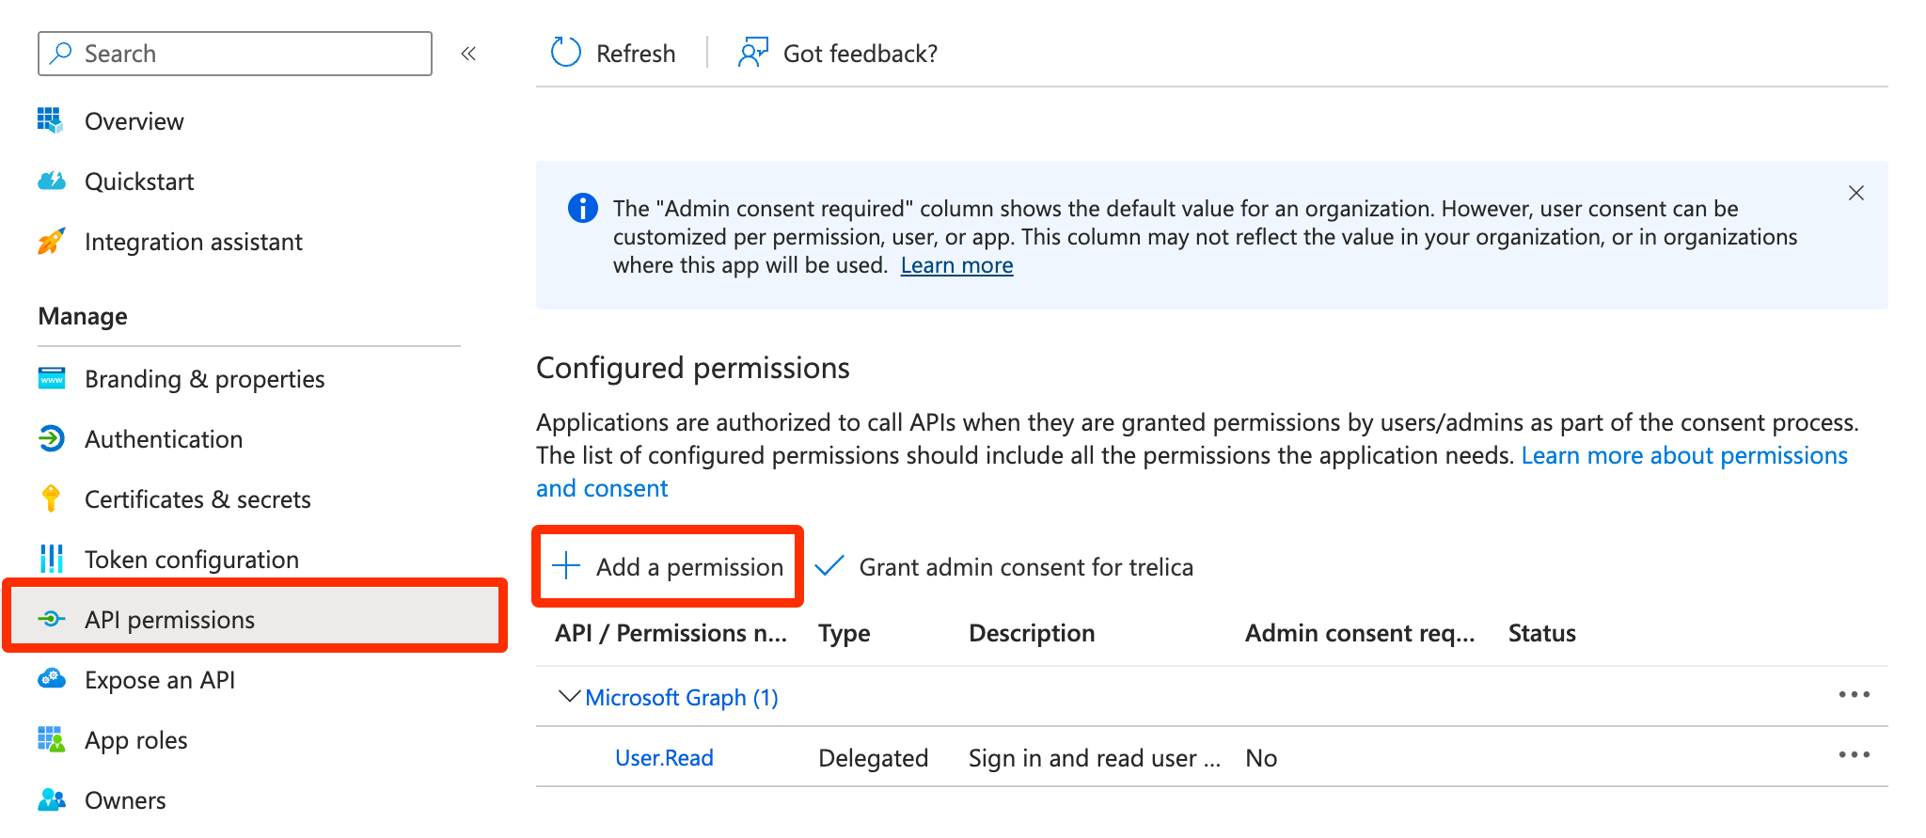Click the Expose an API cloud icon
1926x838 pixels.
51,678
